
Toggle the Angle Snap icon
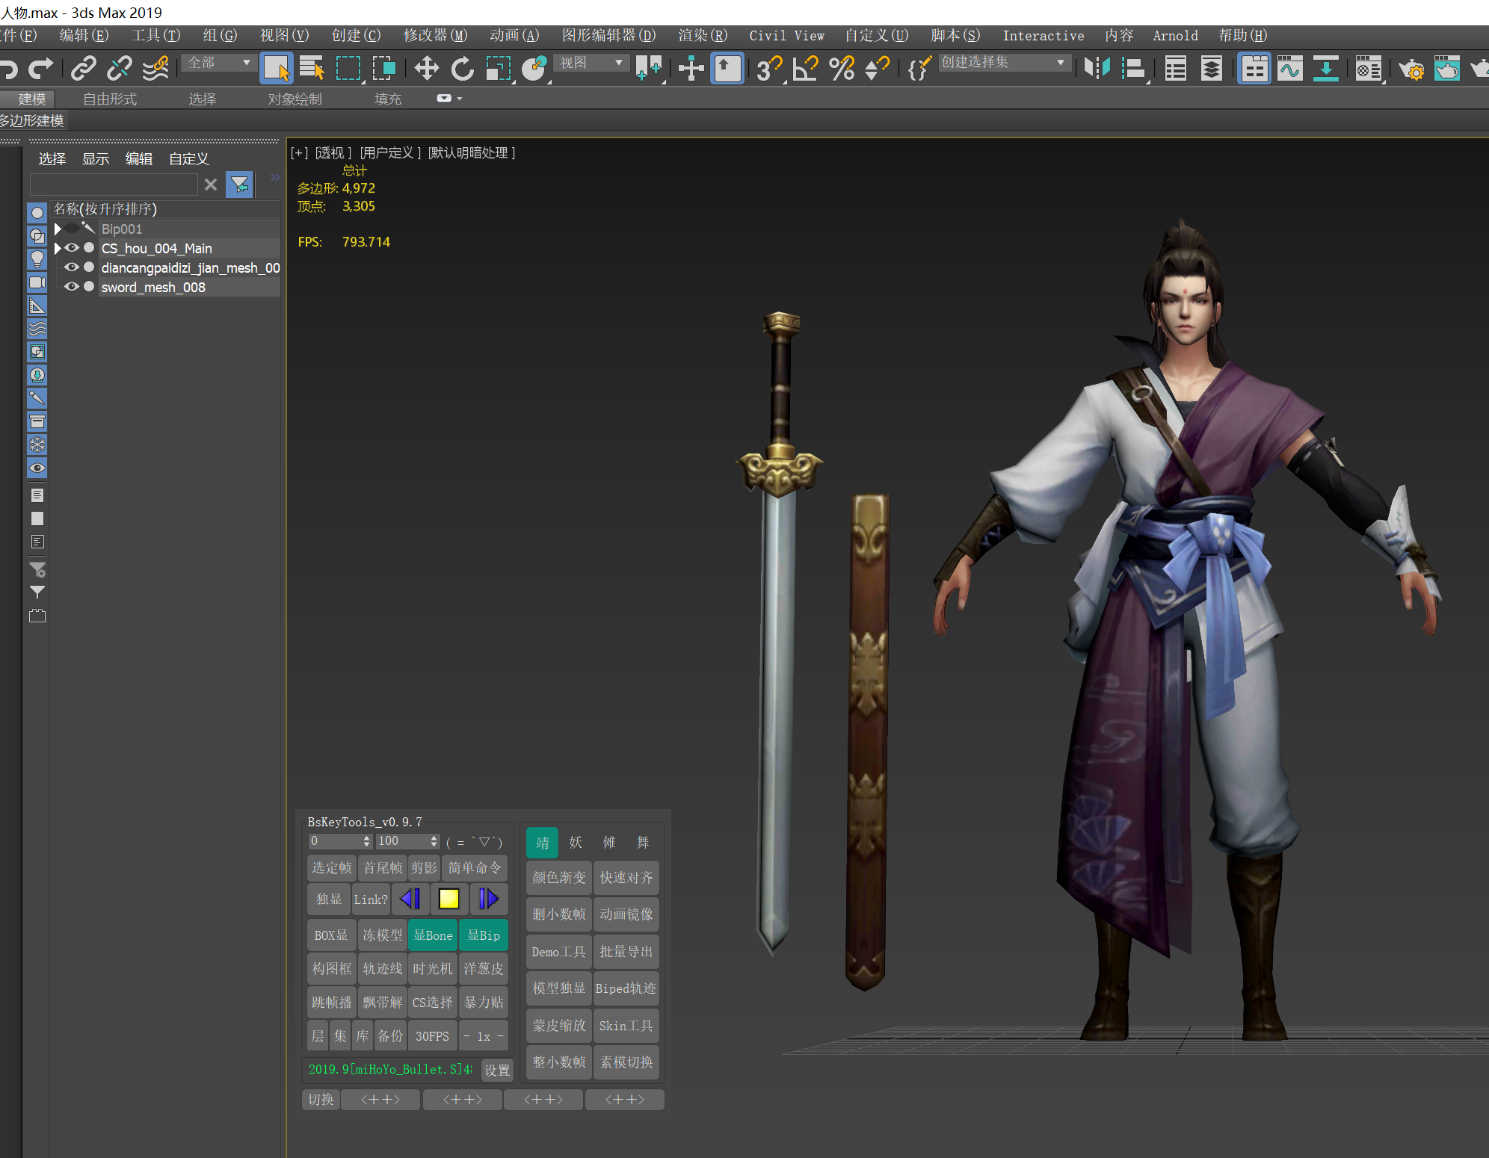click(806, 69)
